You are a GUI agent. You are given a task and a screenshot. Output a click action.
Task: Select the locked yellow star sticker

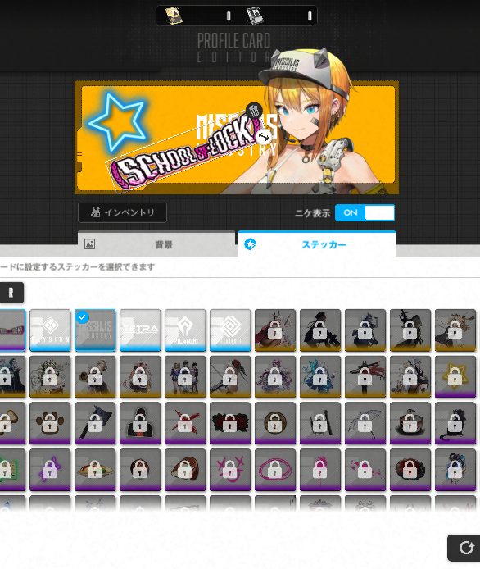pyautogui.click(x=455, y=376)
